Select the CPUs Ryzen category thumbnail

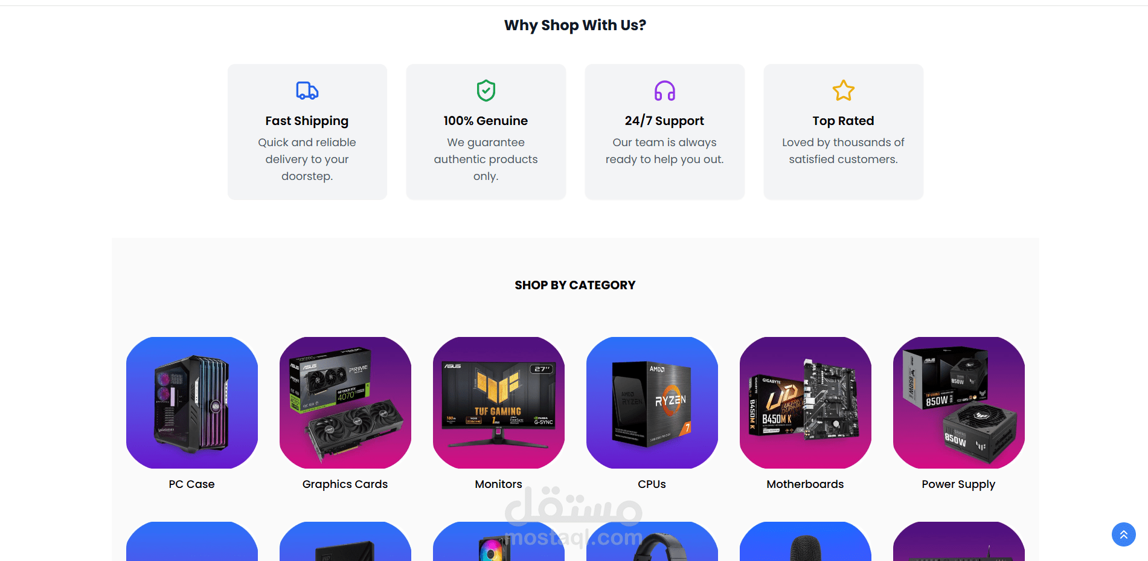[x=652, y=403]
